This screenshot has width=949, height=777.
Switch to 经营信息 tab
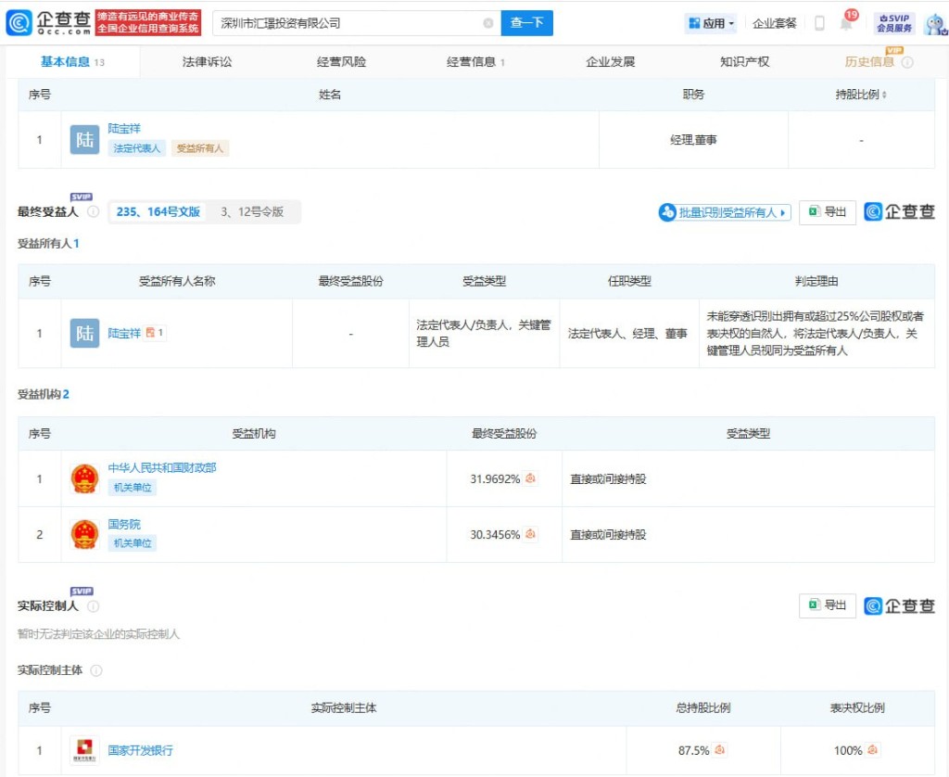pos(475,62)
